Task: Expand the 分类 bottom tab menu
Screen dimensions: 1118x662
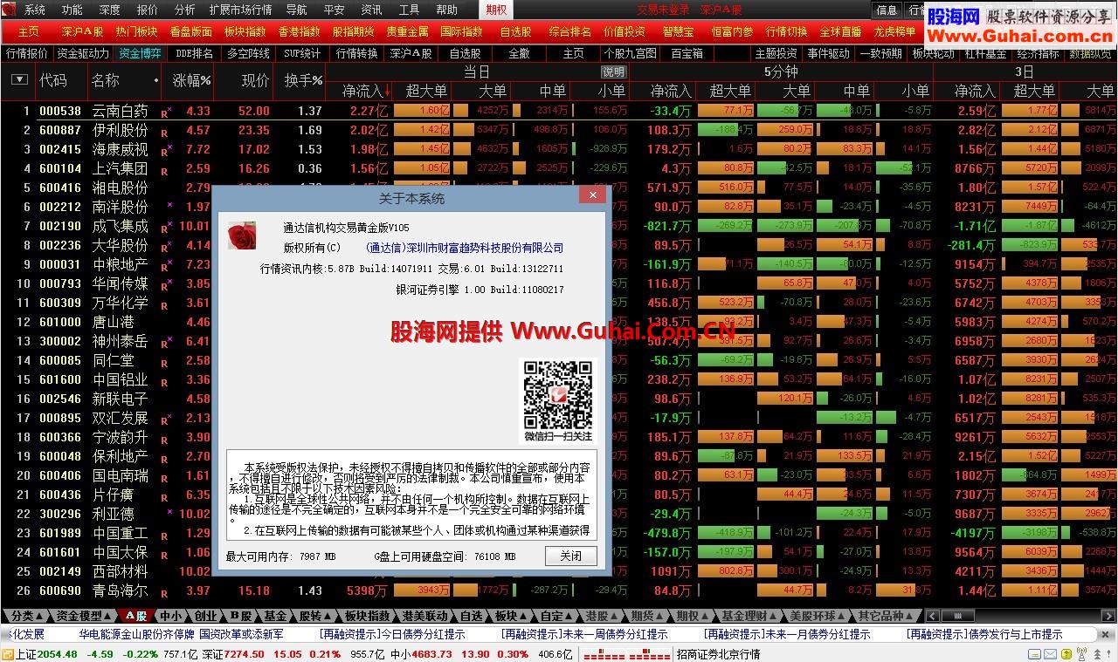Action: 27,616
